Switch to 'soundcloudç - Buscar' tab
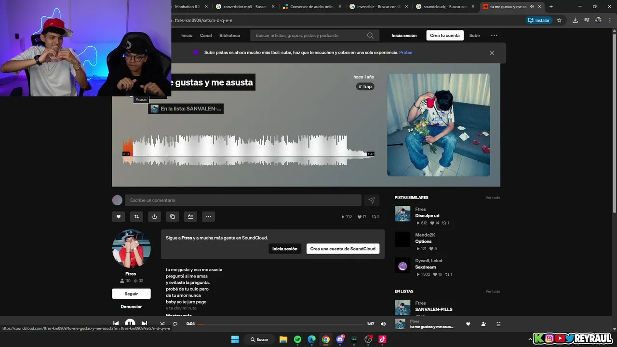Screen dimensions: 617x347 pyautogui.click(x=444, y=6)
